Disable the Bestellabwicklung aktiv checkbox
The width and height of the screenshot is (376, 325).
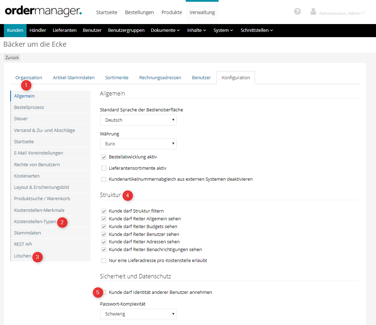[104, 157]
